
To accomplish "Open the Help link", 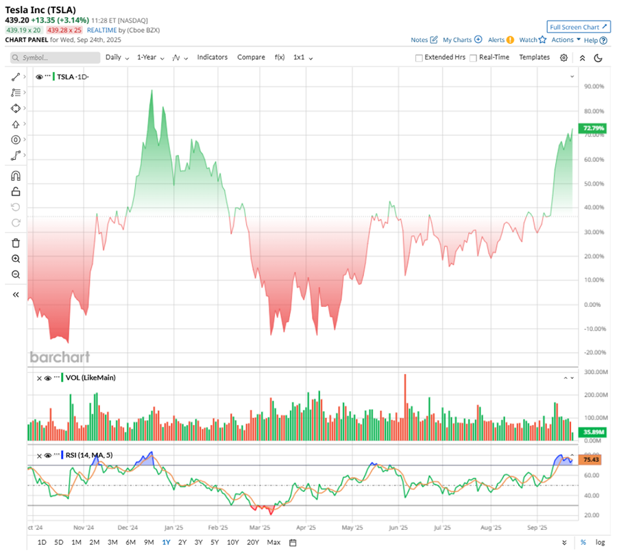I will click(x=595, y=40).
